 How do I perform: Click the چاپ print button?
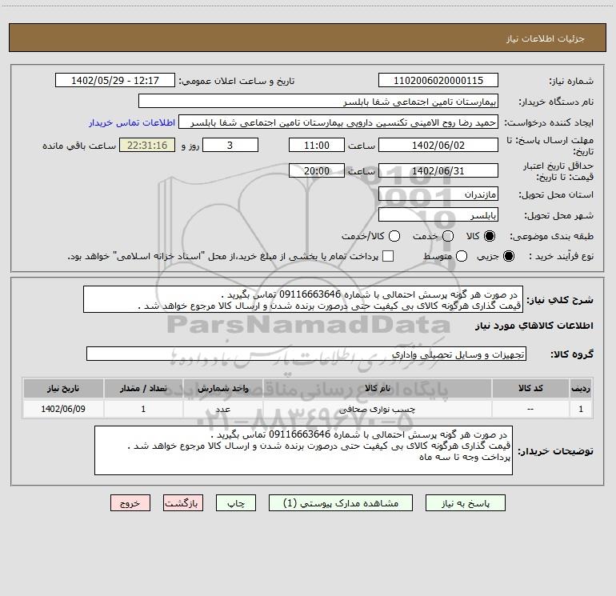[236, 503]
